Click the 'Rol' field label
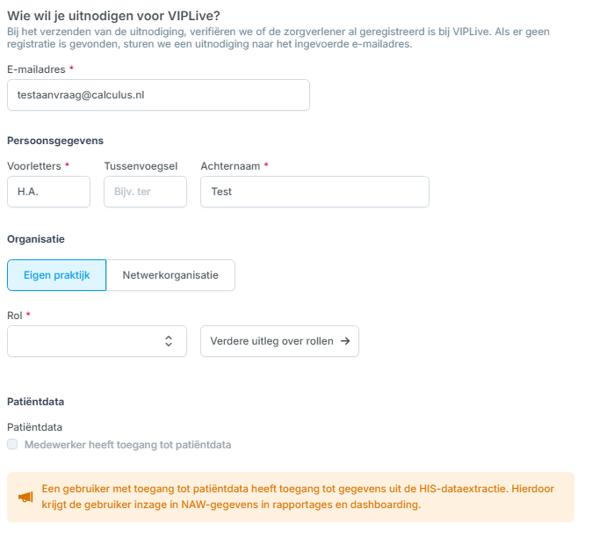Image resolution: width=599 pixels, height=538 pixels. click(x=15, y=316)
